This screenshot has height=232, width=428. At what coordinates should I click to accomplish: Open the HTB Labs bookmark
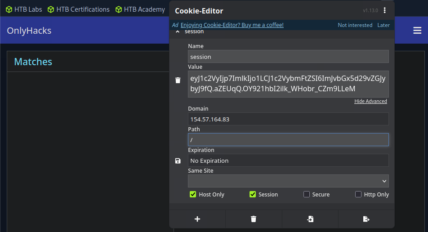tap(24, 9)
